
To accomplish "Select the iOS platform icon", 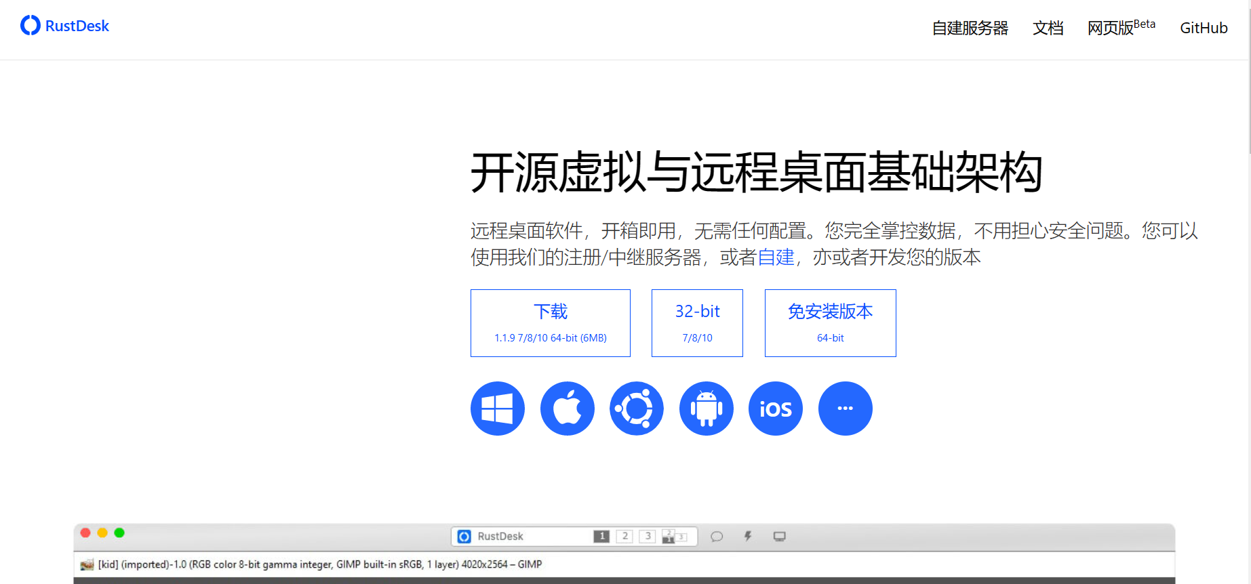I will [x=776, y=409].
